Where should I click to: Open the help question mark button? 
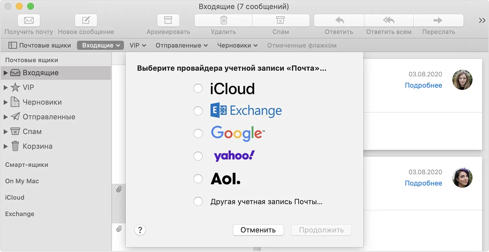click(x=140, y=230)
